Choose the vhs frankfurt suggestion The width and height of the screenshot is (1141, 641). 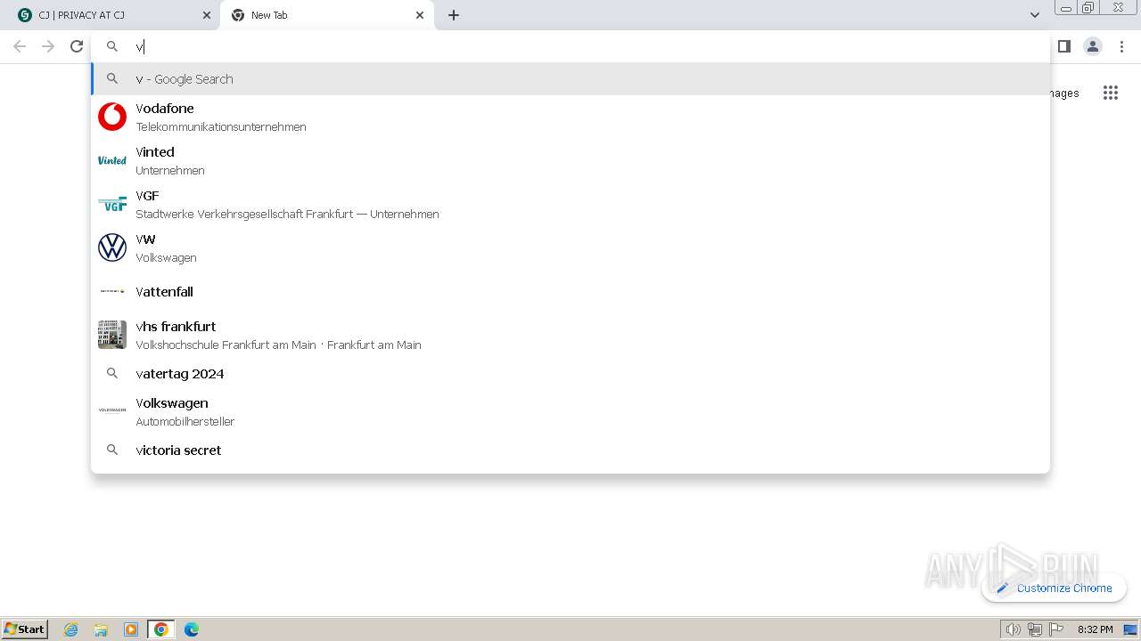coord(570,335)
